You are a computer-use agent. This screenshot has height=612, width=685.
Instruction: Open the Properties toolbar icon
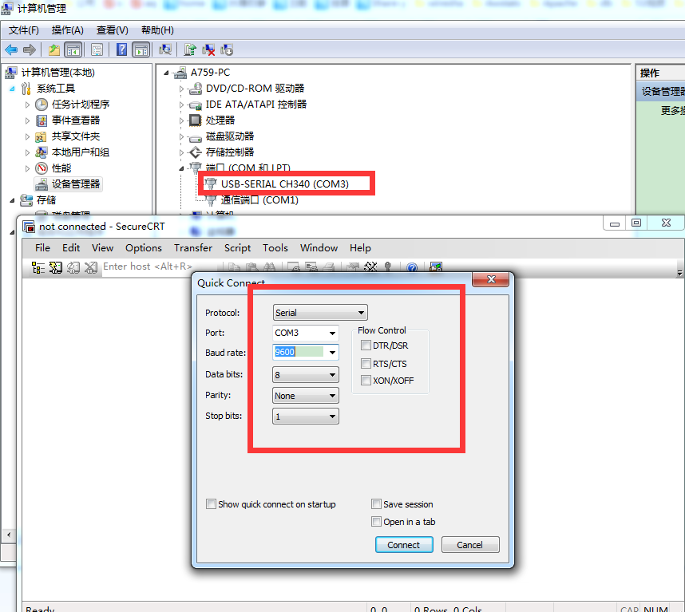(97, 49)
